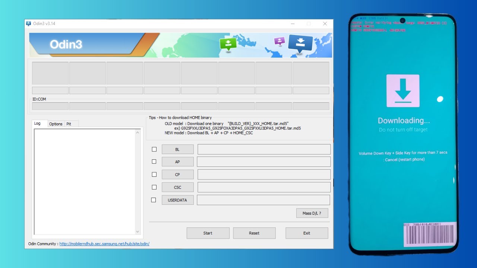Open the Pit tab

(x=71, y=124)
